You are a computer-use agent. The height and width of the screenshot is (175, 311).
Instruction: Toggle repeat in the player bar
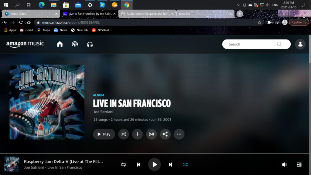[x=123, y=165]
